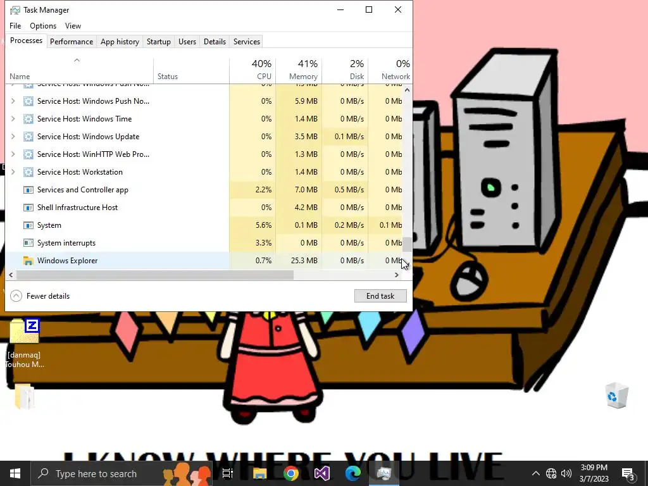Select the Services and Controller app name
648x486 pixels.
(x=83, y=190)
